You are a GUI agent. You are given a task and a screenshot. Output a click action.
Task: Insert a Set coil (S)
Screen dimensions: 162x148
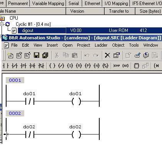pos(70,66)
